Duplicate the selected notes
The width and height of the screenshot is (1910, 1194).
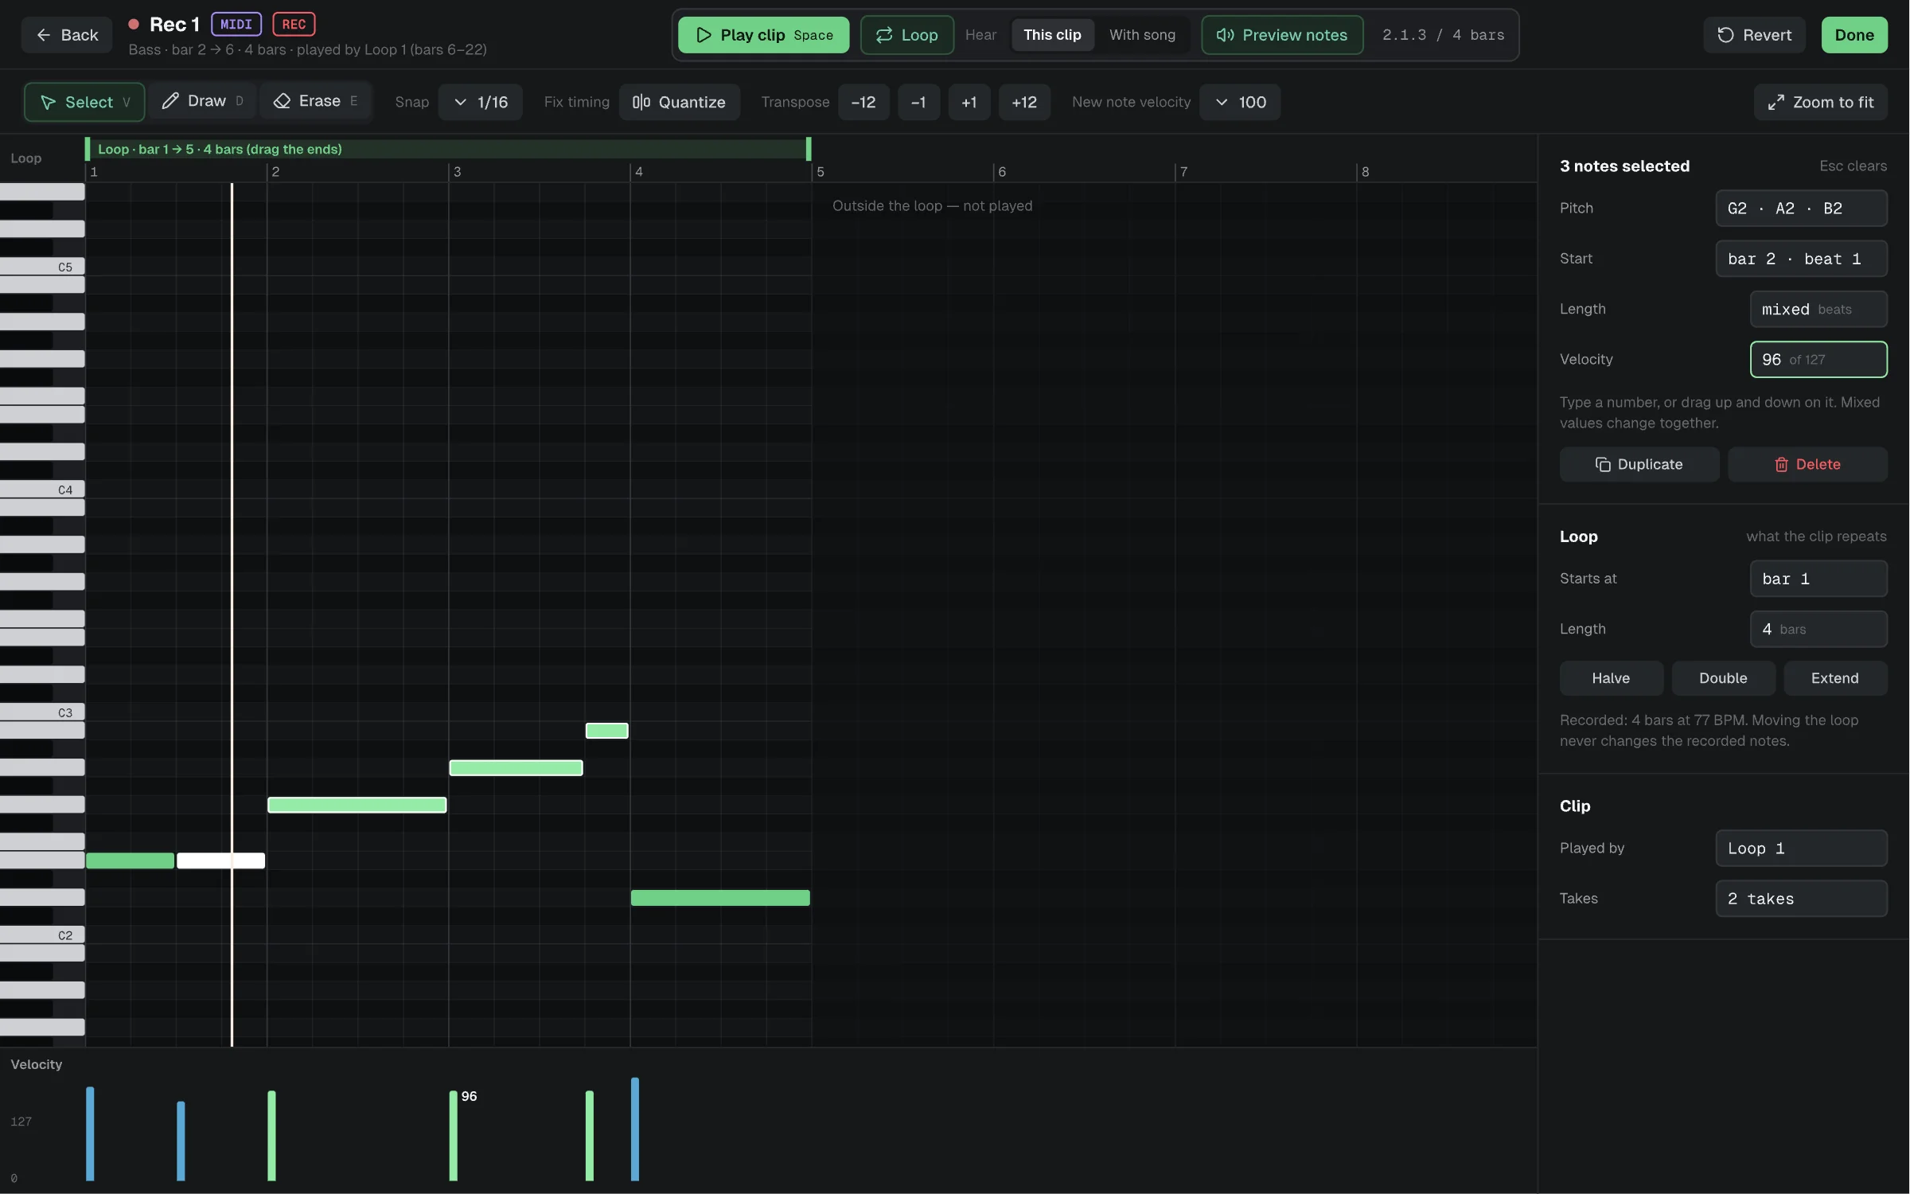1639,464
